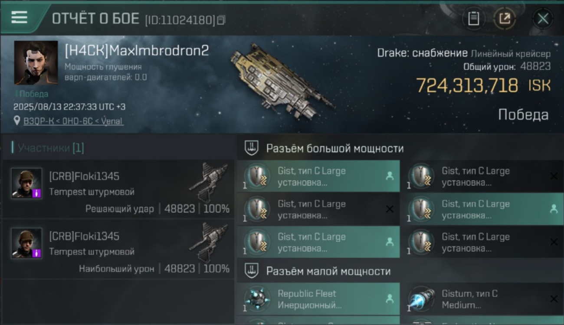Image resolution: width=564 pixels, height=325 pixels.
Task: Select first Gist Large module in high slots
Action: click(x=318, y=176)
